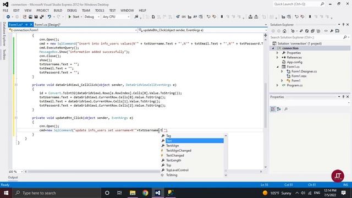
Task: Expand the References node
Action: 277,57
